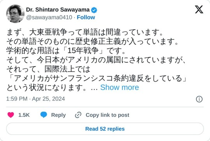Follow @sawayama0410
Viewport: 210px width, 141px height.
pyautogui.click(x=86, y=18)
